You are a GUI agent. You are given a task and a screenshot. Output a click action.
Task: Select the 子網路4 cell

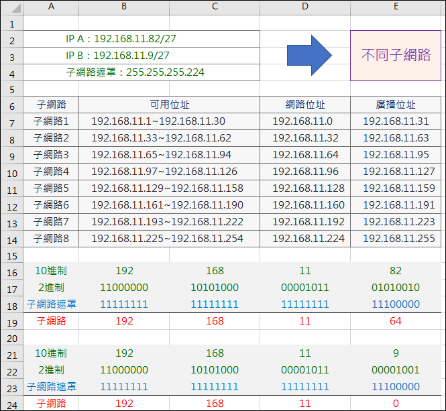pos(51,172)
